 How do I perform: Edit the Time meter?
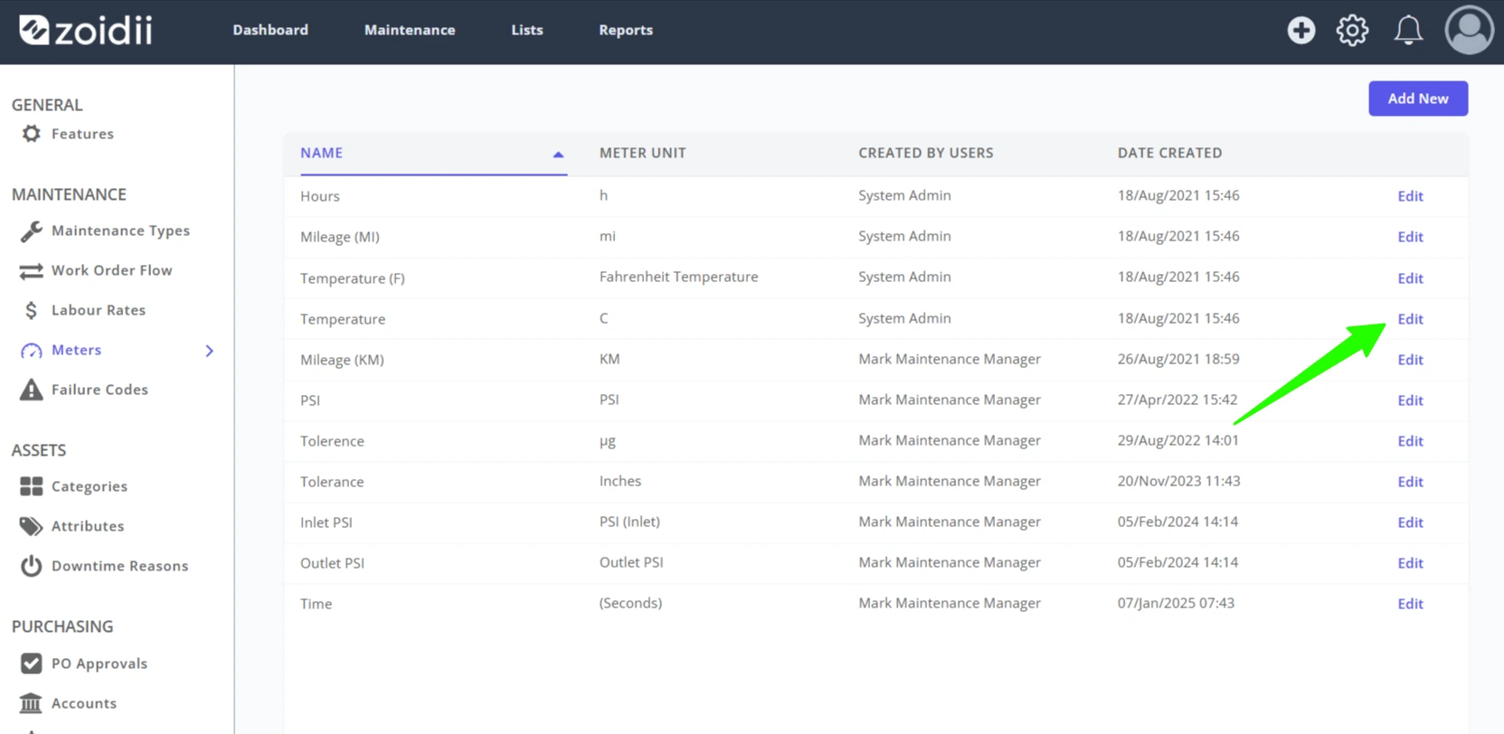coord(1410,604)
